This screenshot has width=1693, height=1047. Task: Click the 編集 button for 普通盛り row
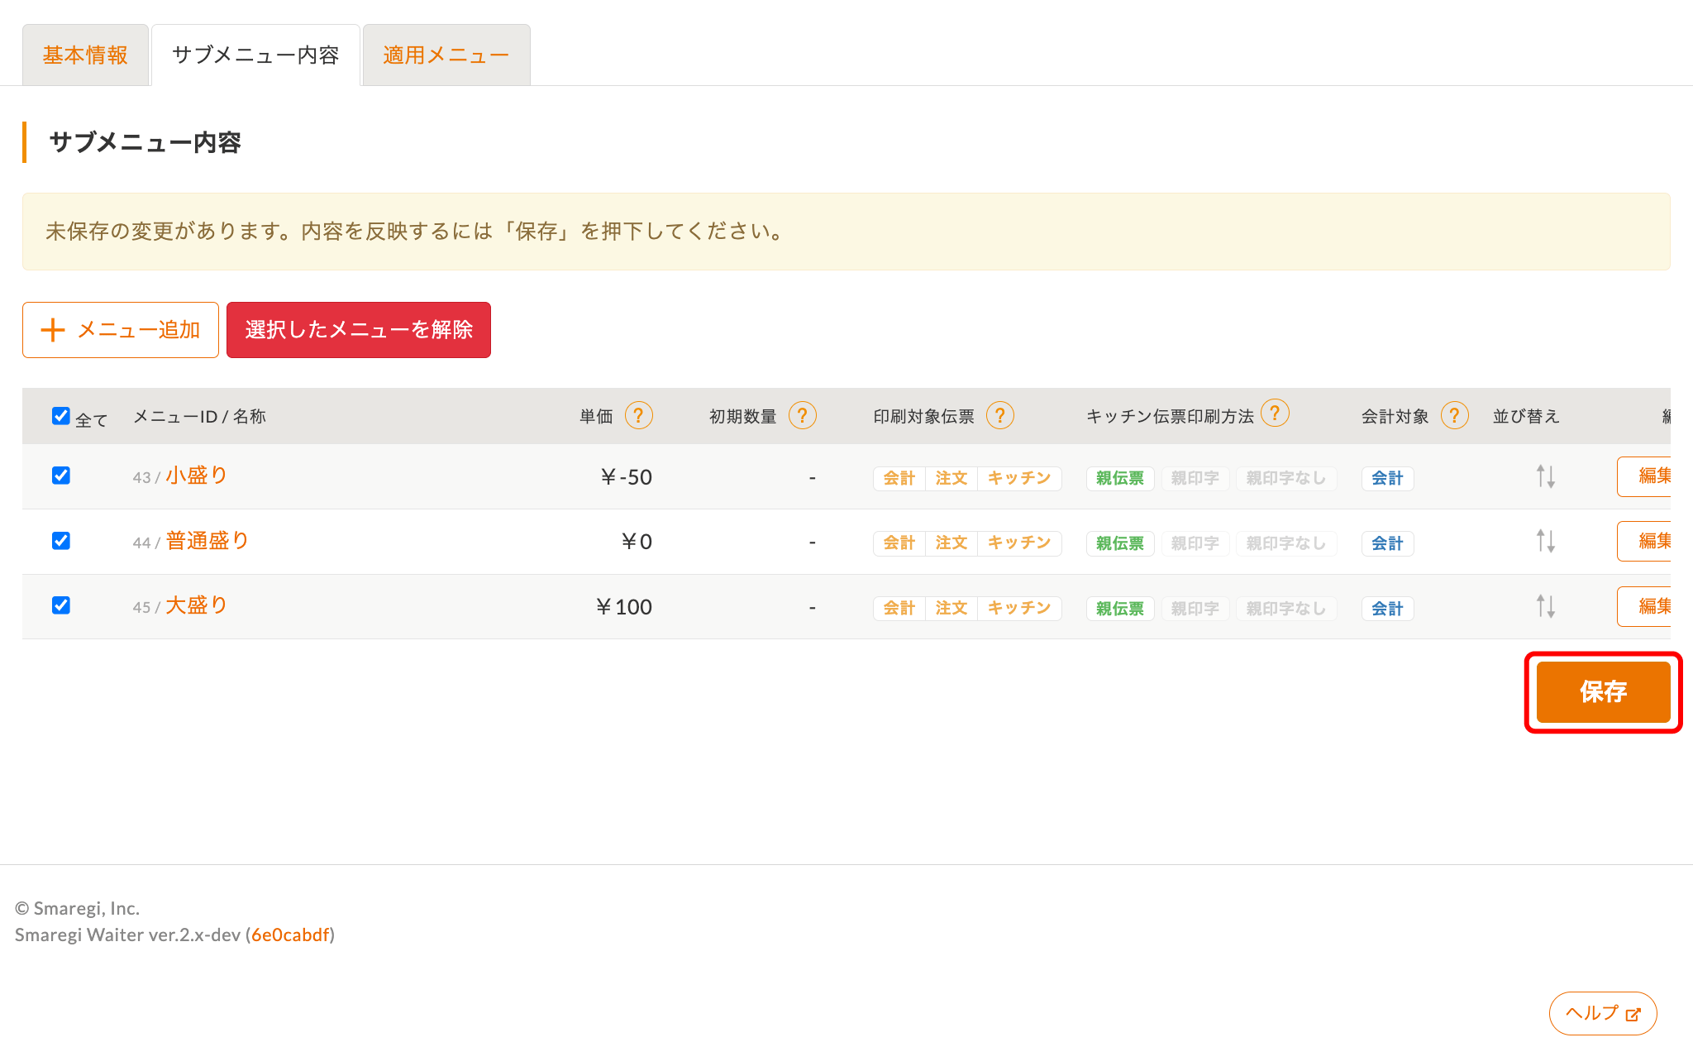(x=1645, y=541)
